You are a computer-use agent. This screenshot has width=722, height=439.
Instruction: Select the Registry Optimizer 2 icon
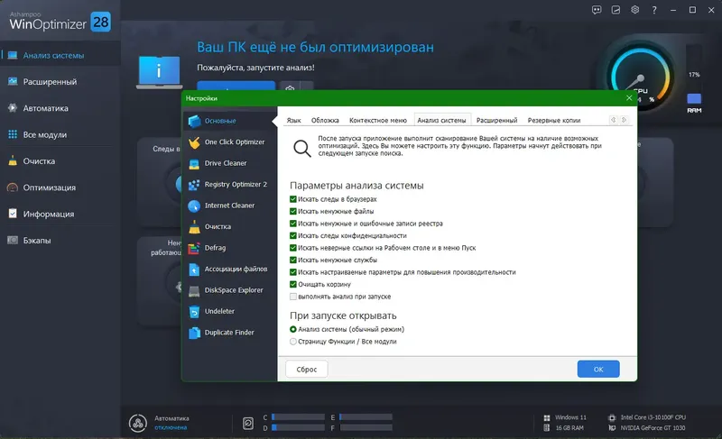click(x=194, y=185)
